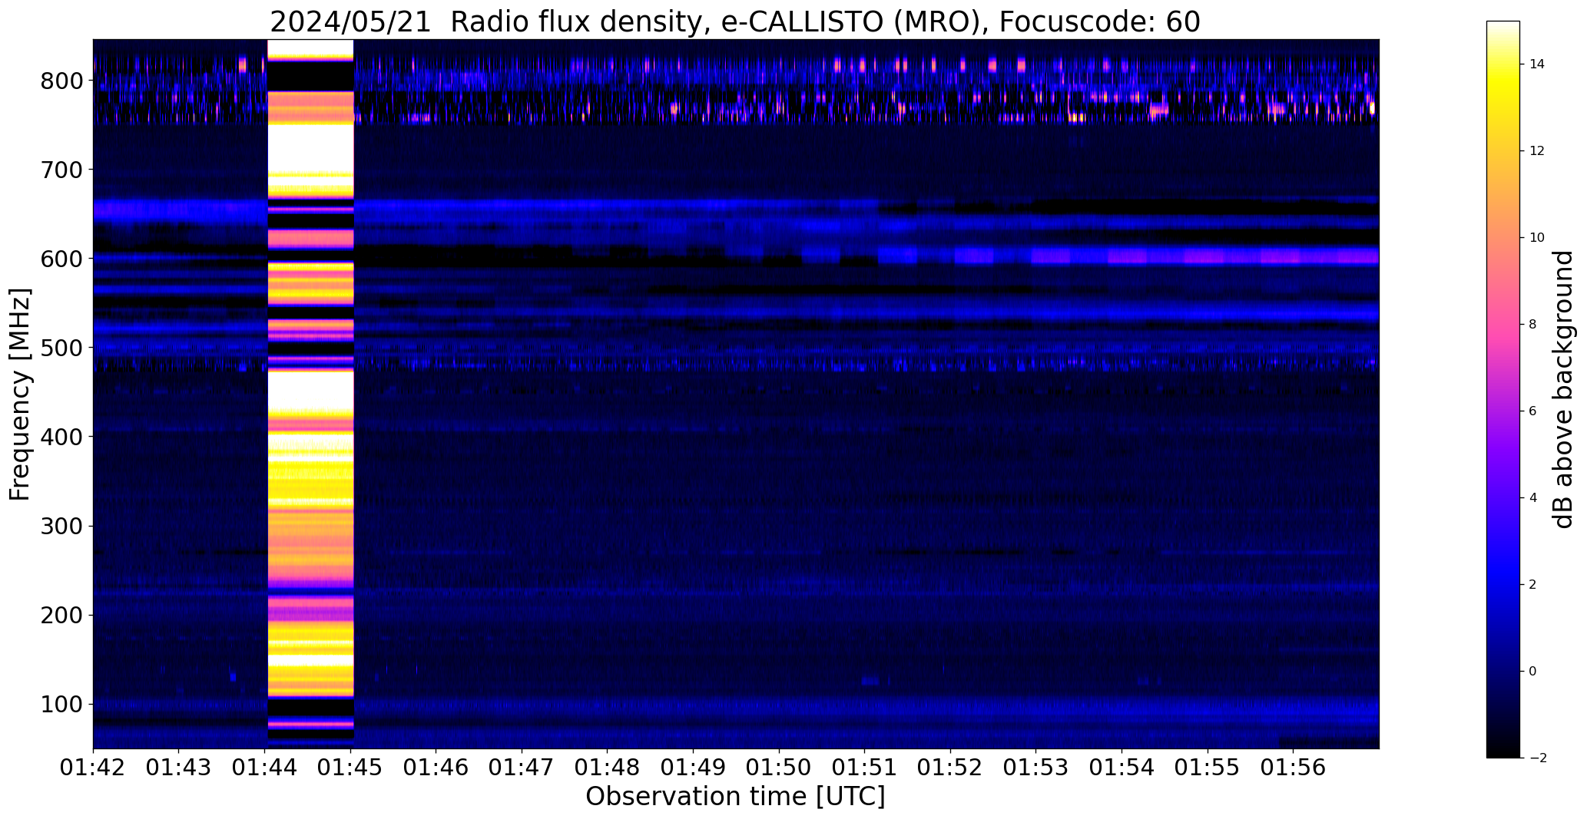Viewport: 1587px width, 819px height.
Task: Click the 600 frequency tick label
Action: pyautogui.click(x=61, y=259)
